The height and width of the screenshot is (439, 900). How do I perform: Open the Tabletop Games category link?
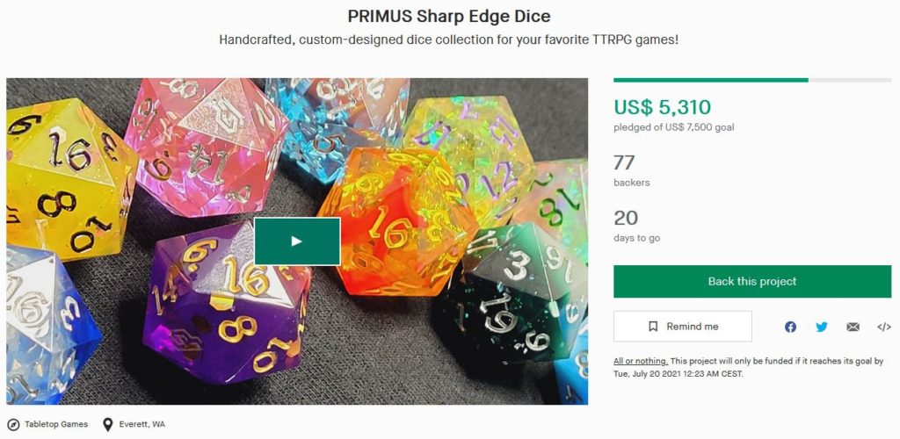click(x=56, y=425)
